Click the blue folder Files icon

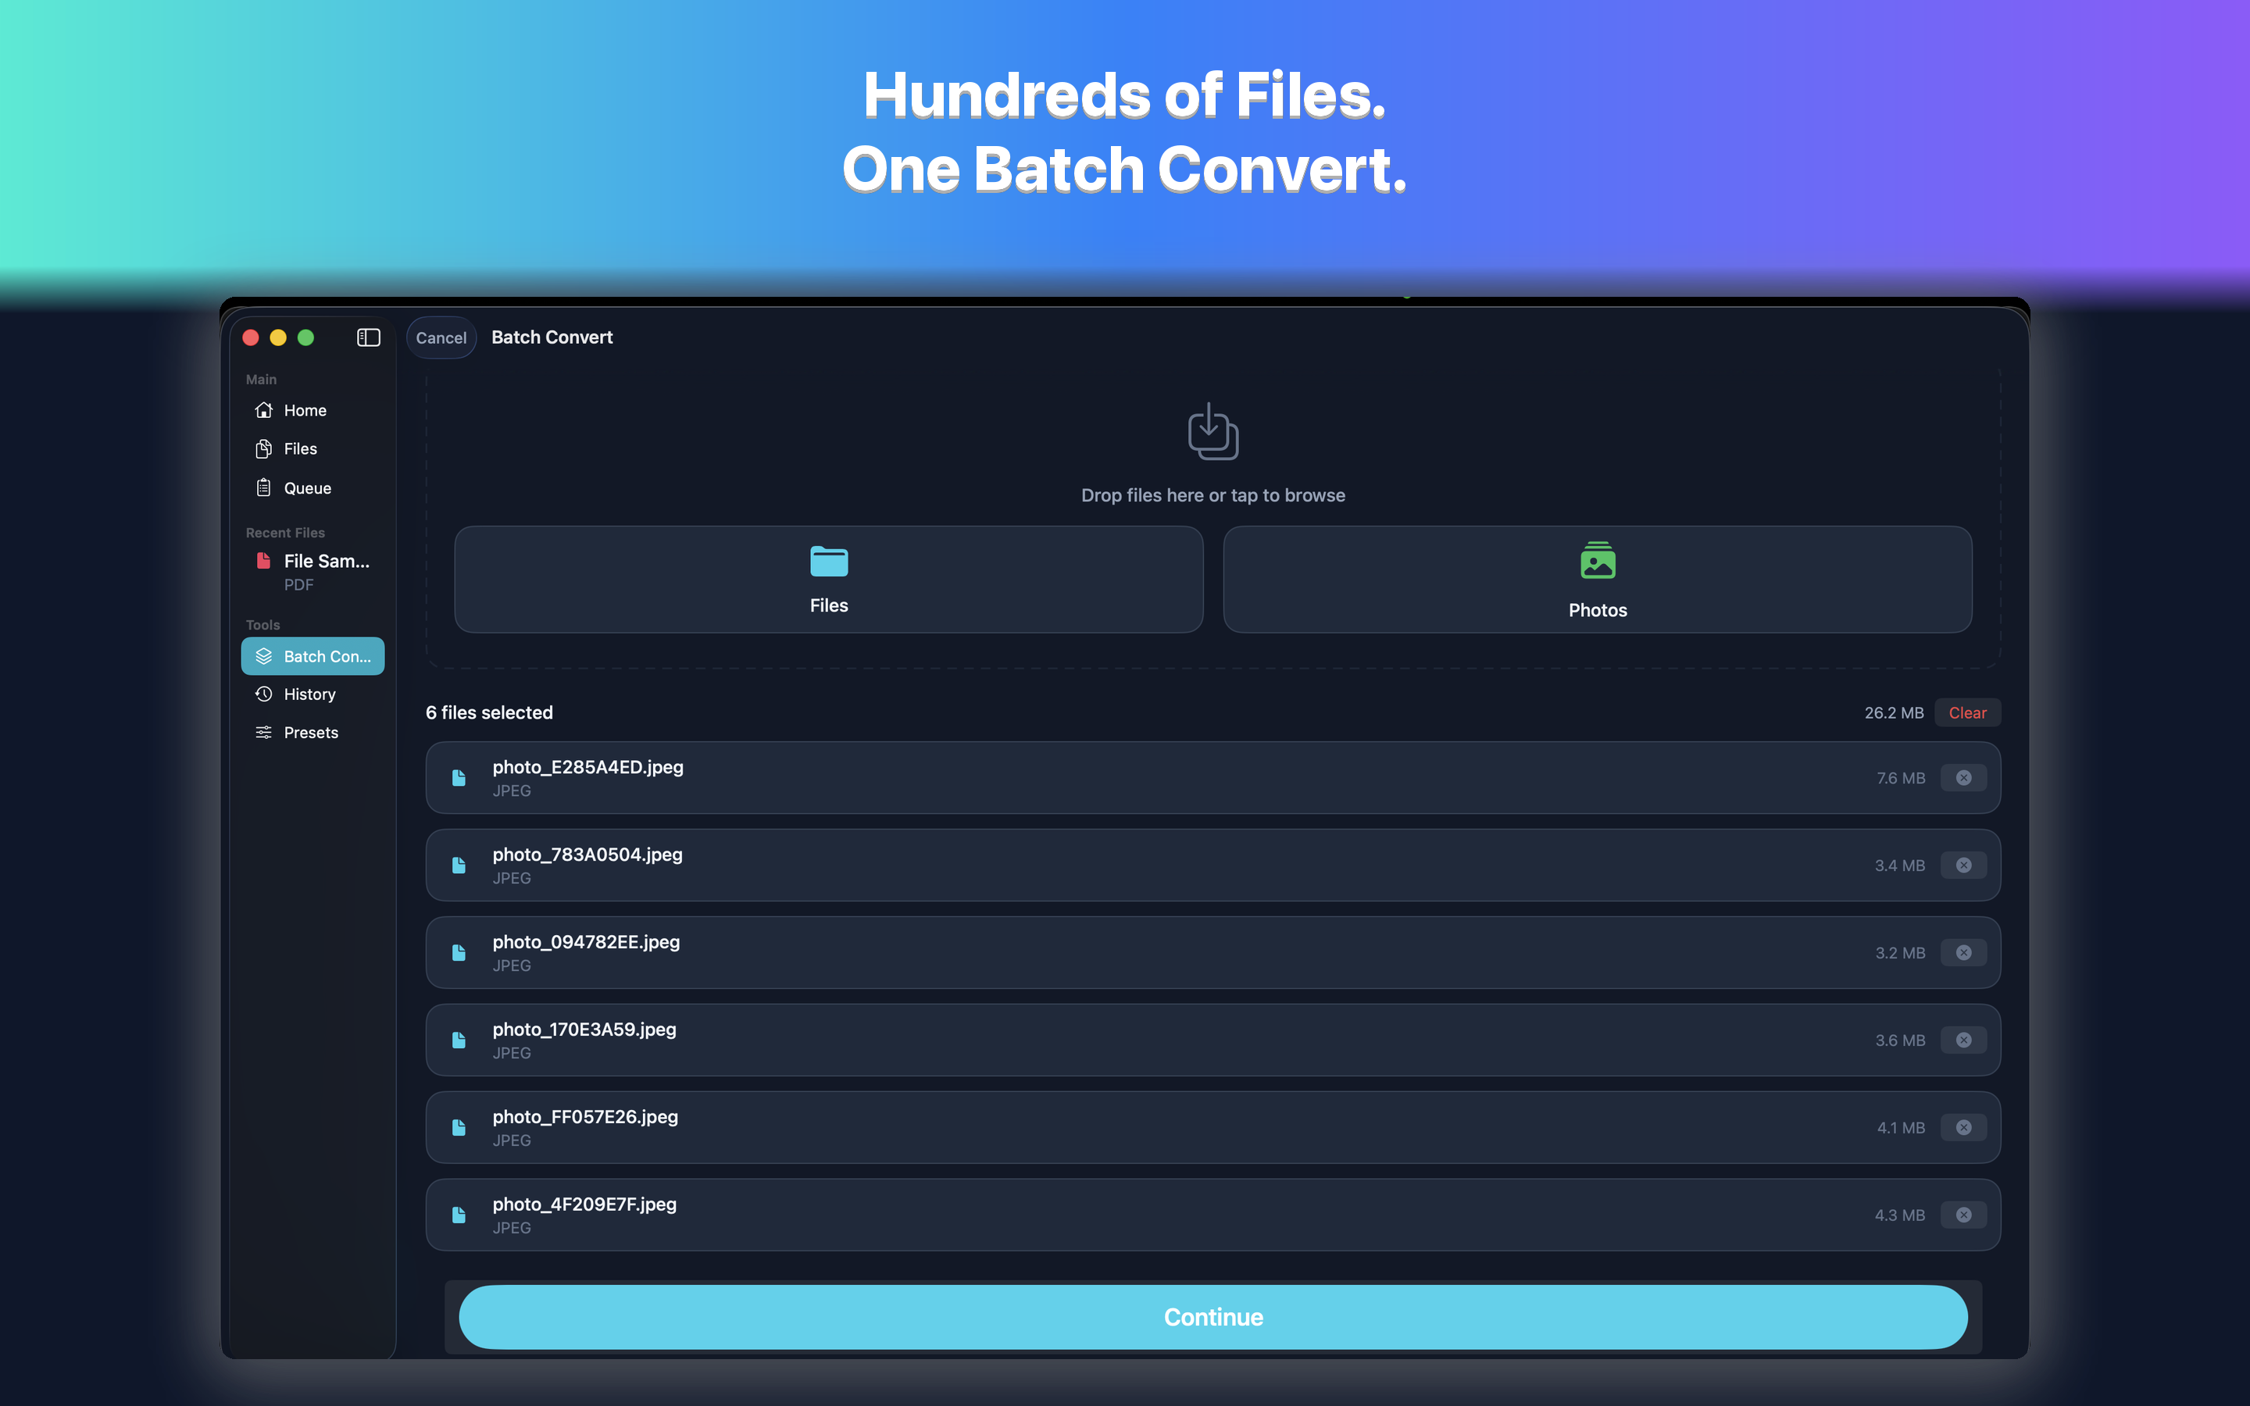828,562
